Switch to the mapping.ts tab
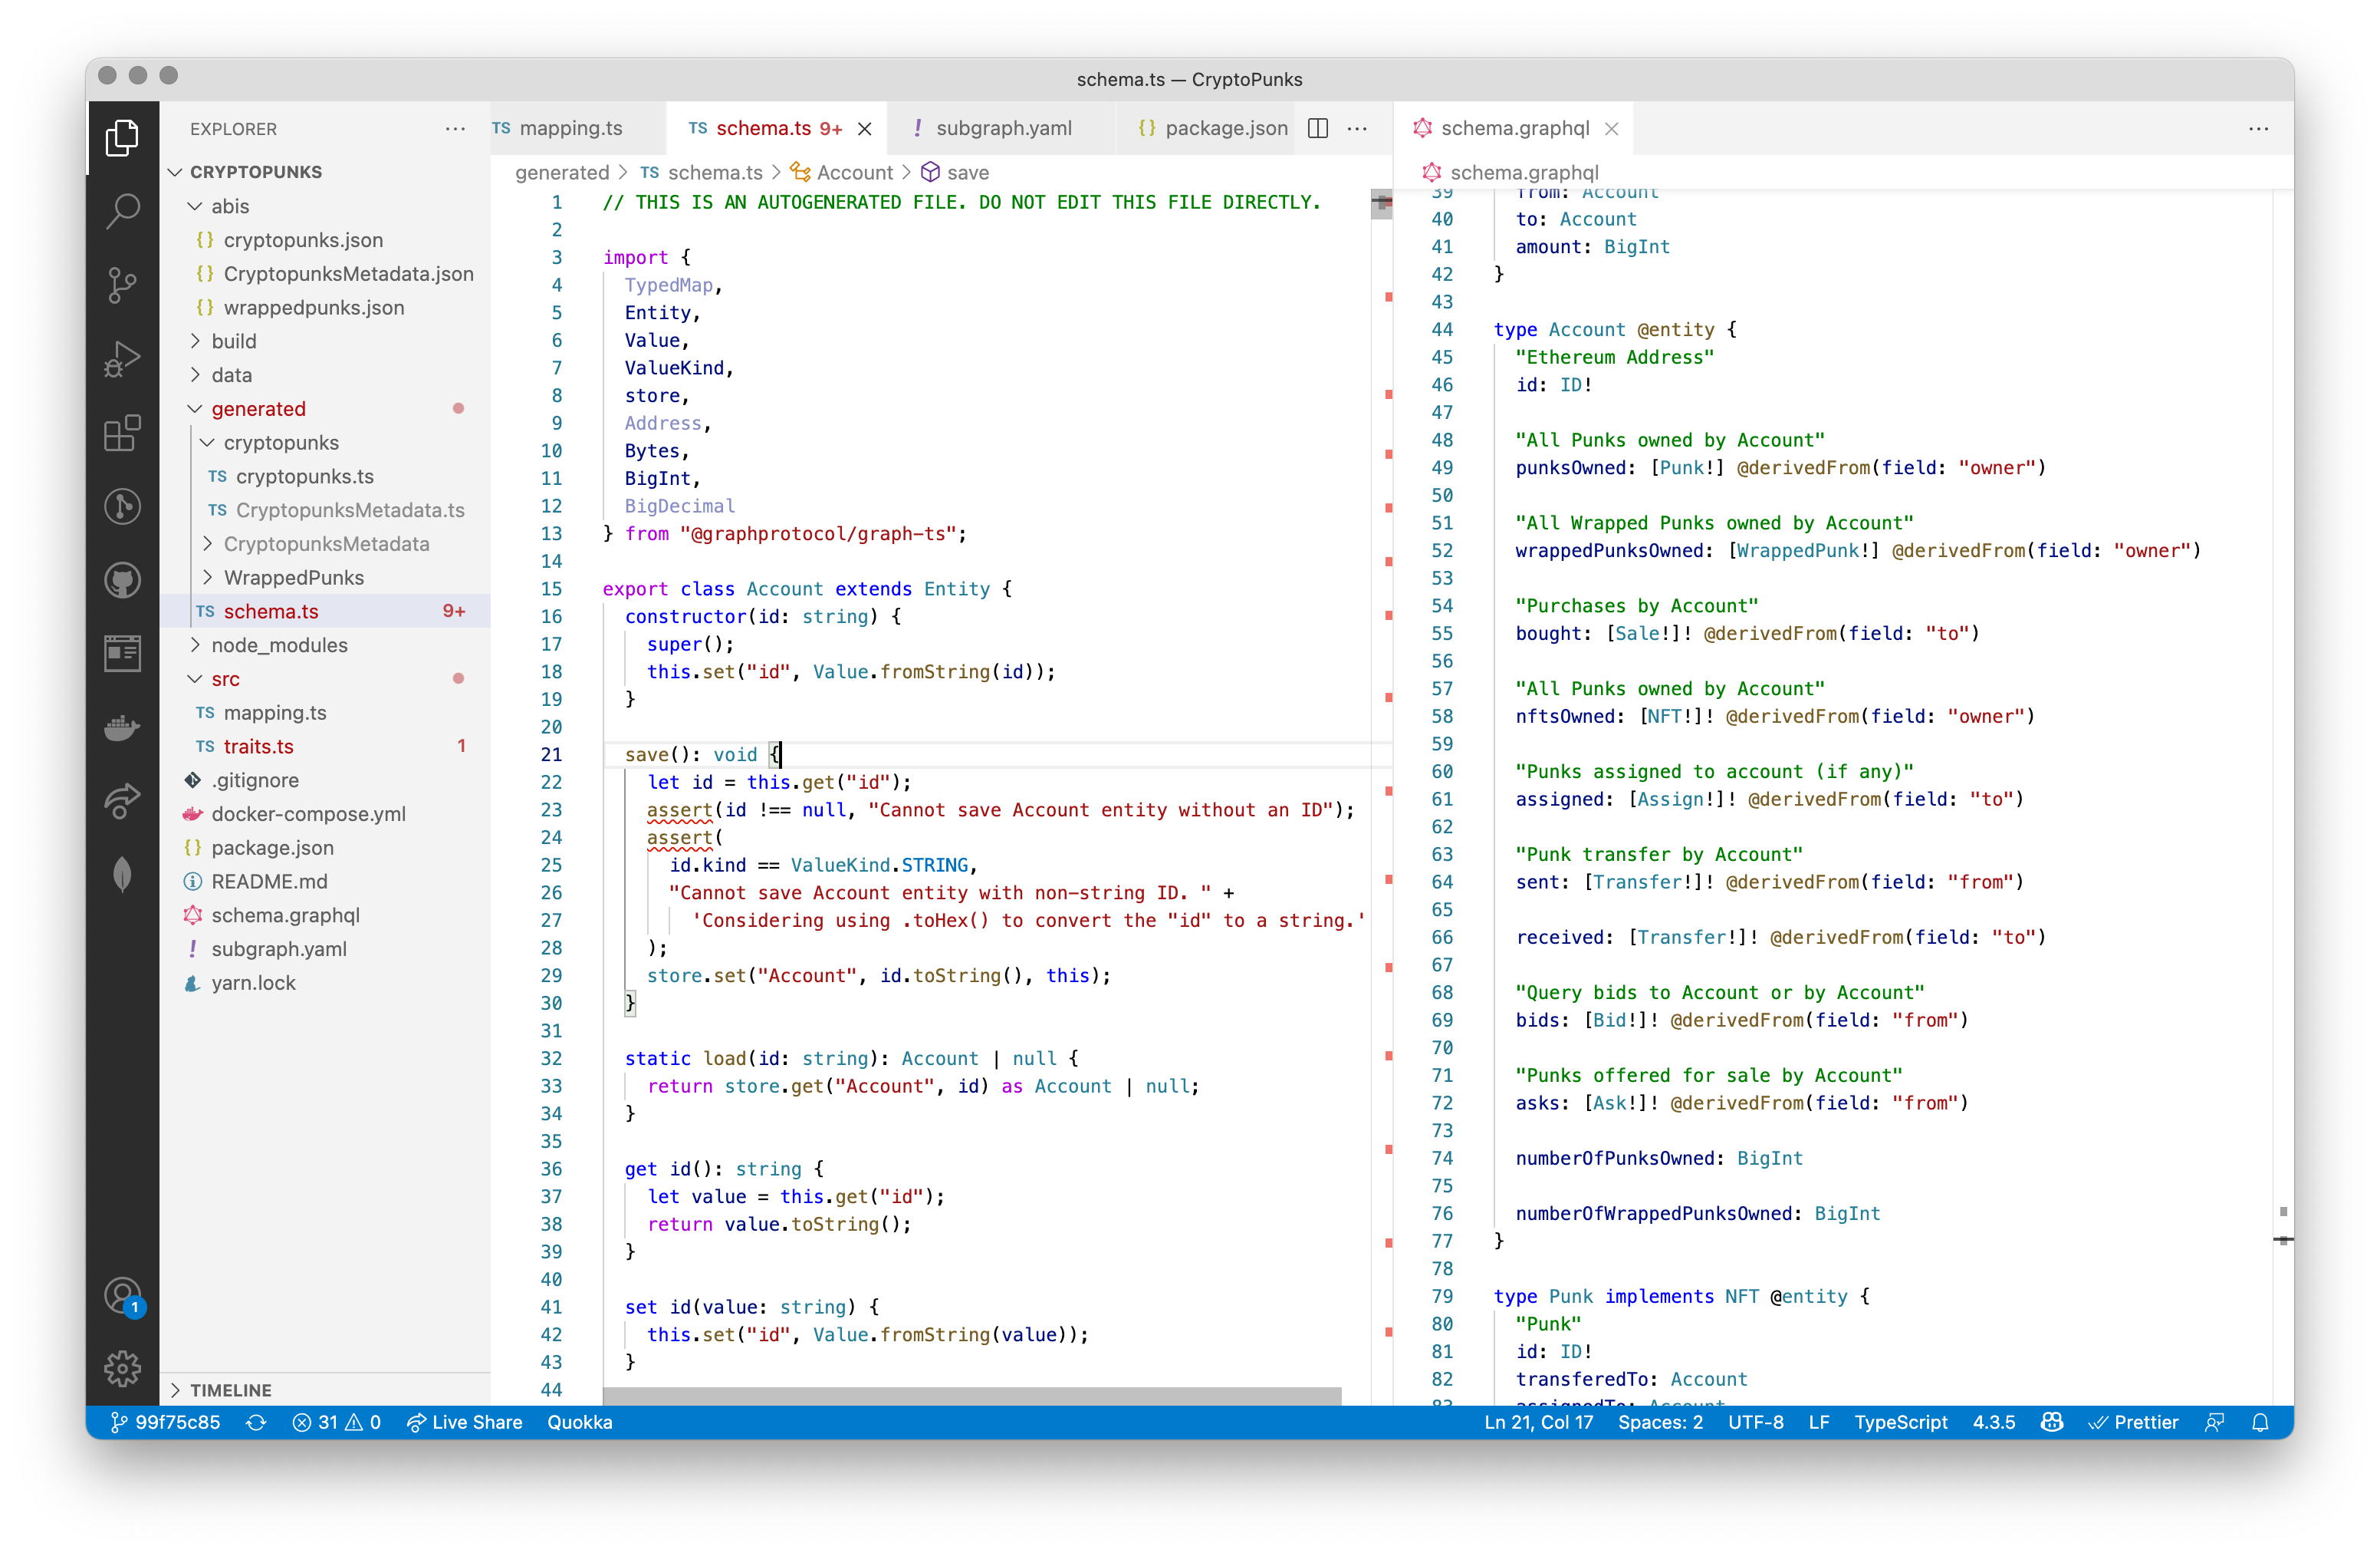This screenshot has height=1553, width=2380. click(x=570, y=128)
